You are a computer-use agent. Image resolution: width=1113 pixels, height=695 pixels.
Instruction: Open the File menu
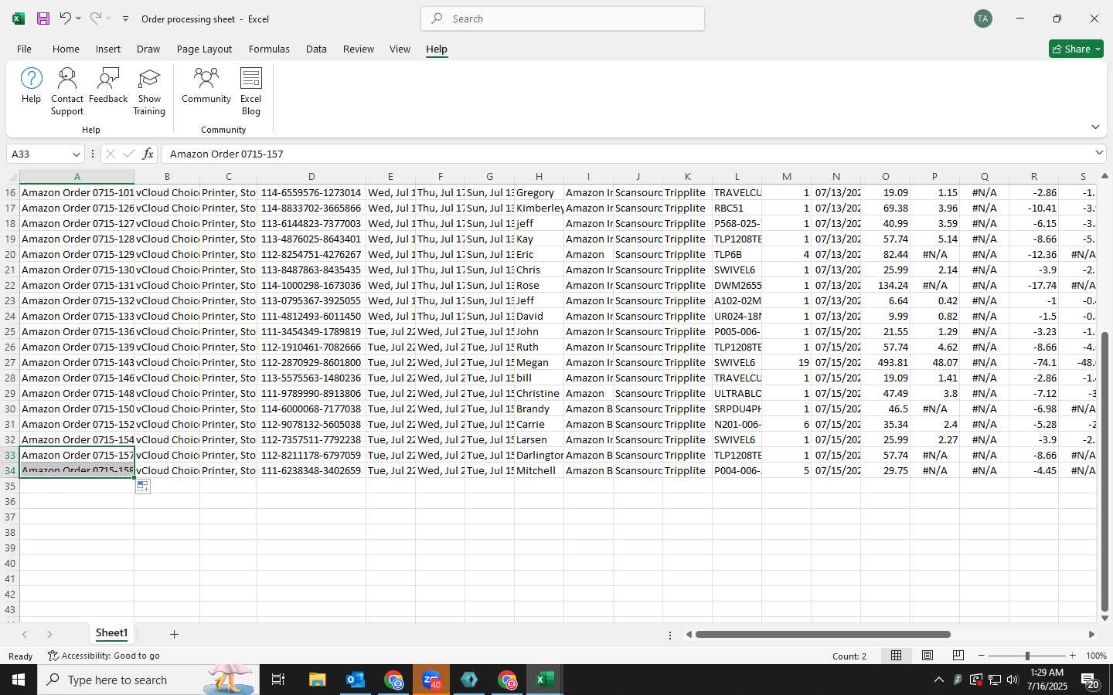click(x=24, y=49)
